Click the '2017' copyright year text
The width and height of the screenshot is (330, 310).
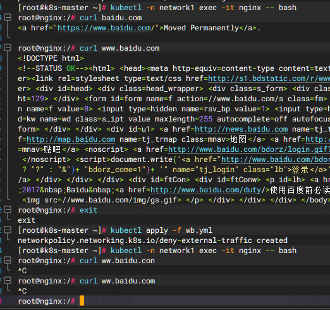(x=31, y=190)
